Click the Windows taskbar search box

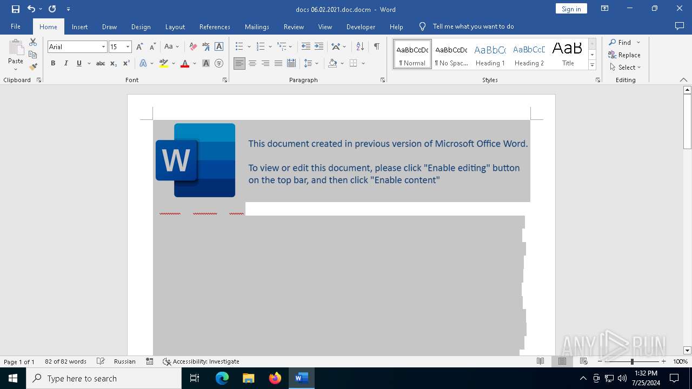(x=104, y=378)
